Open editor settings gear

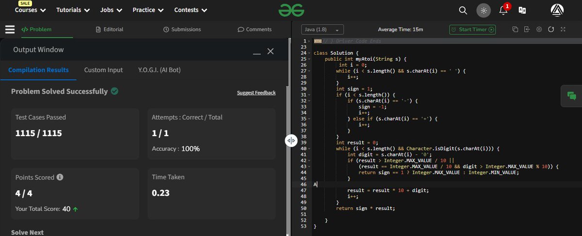tap(539, 29)
